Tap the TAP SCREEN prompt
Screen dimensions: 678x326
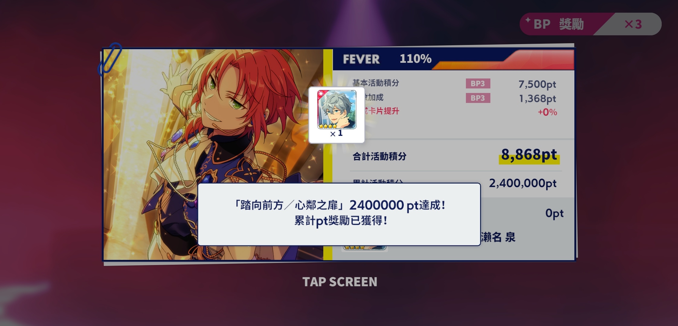click(340, 282)
